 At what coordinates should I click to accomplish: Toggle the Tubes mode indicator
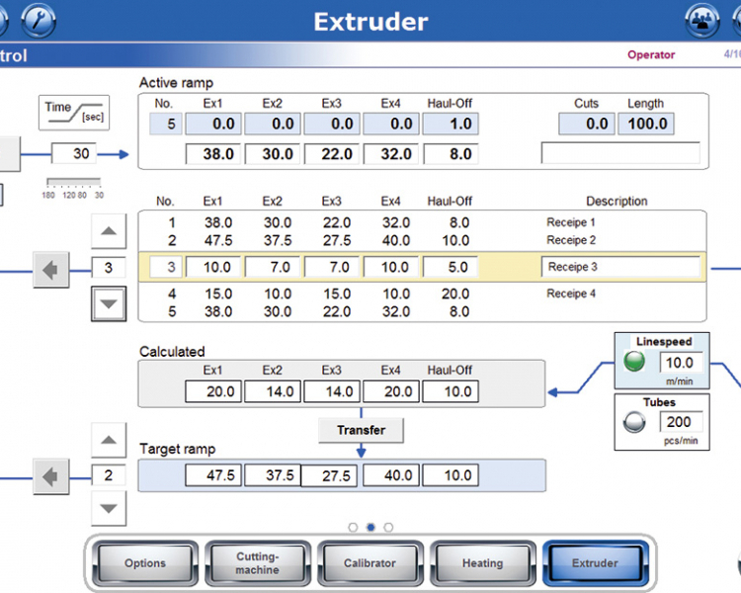pos(635,422)
